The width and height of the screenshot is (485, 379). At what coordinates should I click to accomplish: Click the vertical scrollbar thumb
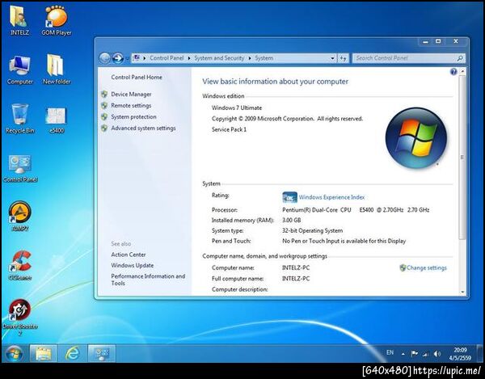(462, 157)
